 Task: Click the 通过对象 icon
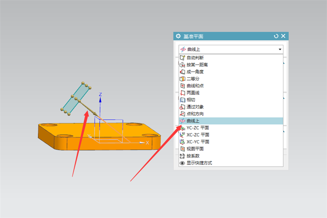182,107
